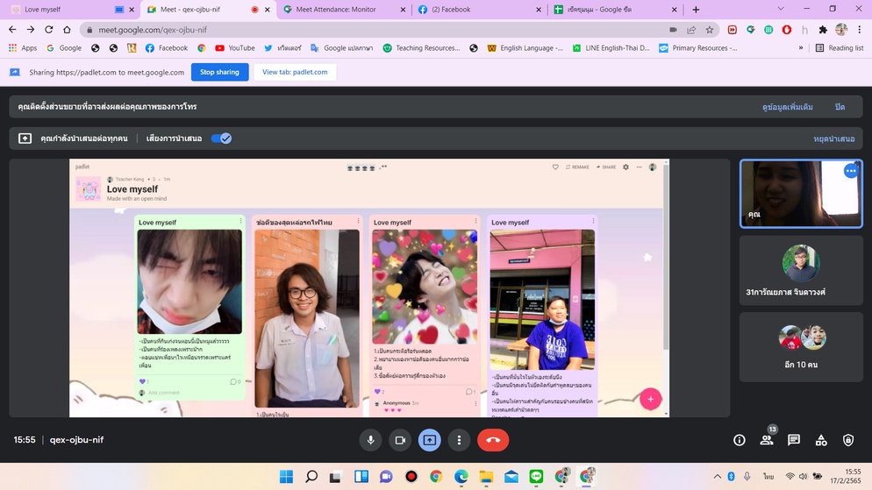The image size is (872, 490).
Task: Open volume control in system tray
Action: click(x=803, y=476)
